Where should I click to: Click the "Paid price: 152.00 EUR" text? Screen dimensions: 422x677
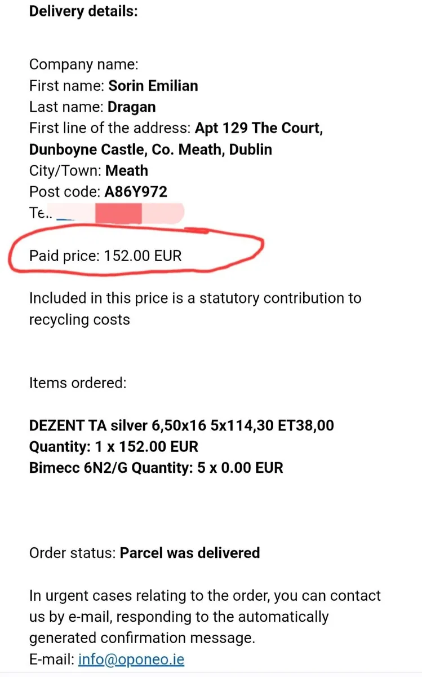coord(105,256)
